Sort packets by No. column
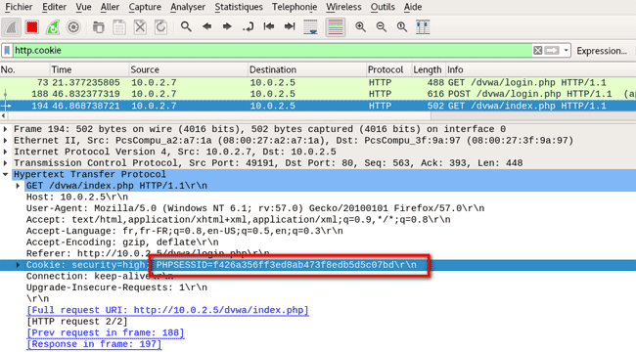This screenshot has width=636, height=352. point(24,69)
